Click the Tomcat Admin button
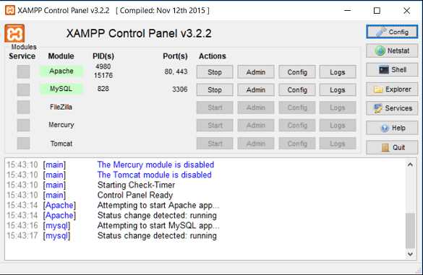The image size is (423, 275). (x=256, y=144)
